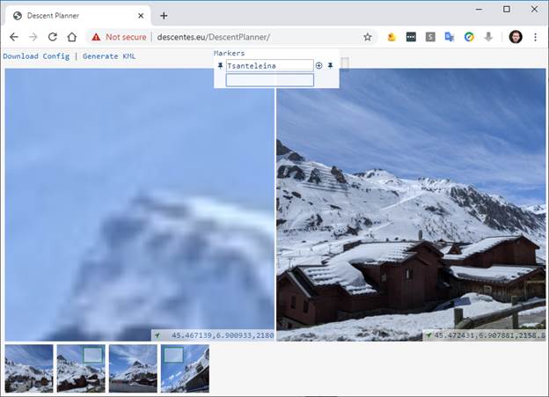Viewport: 549px width, 397px height.
Task: Open a new browser tab
Action: (164, 16)
